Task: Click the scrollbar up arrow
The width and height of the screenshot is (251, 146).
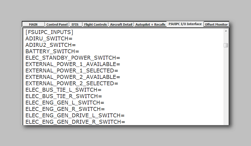Action: [226, 31]
